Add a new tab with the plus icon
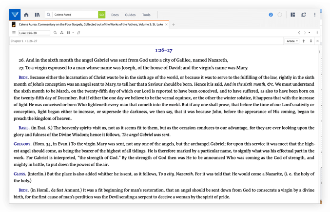This screenshot has height=212, width=330. pos(174,24)
